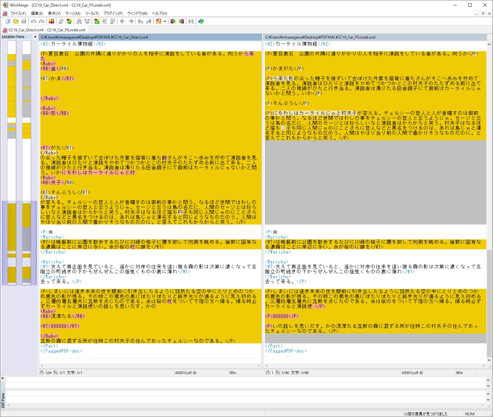Click the left pane encoding 65001(utf-8)
The height and width of the screenshot is (417, 493).
point(186,373)
